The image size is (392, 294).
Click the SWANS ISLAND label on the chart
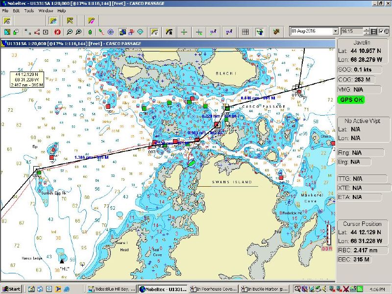click(231, 182)
